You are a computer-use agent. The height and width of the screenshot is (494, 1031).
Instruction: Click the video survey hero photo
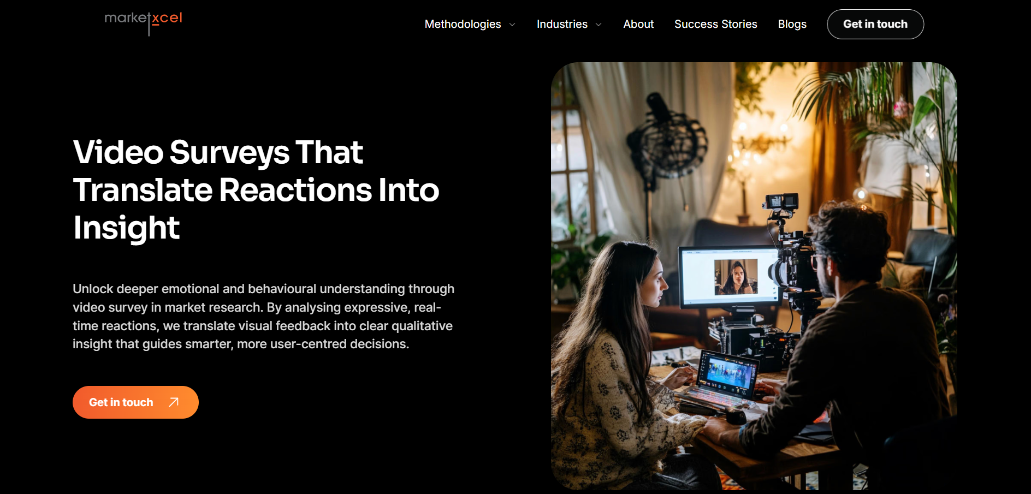[754, 276]
